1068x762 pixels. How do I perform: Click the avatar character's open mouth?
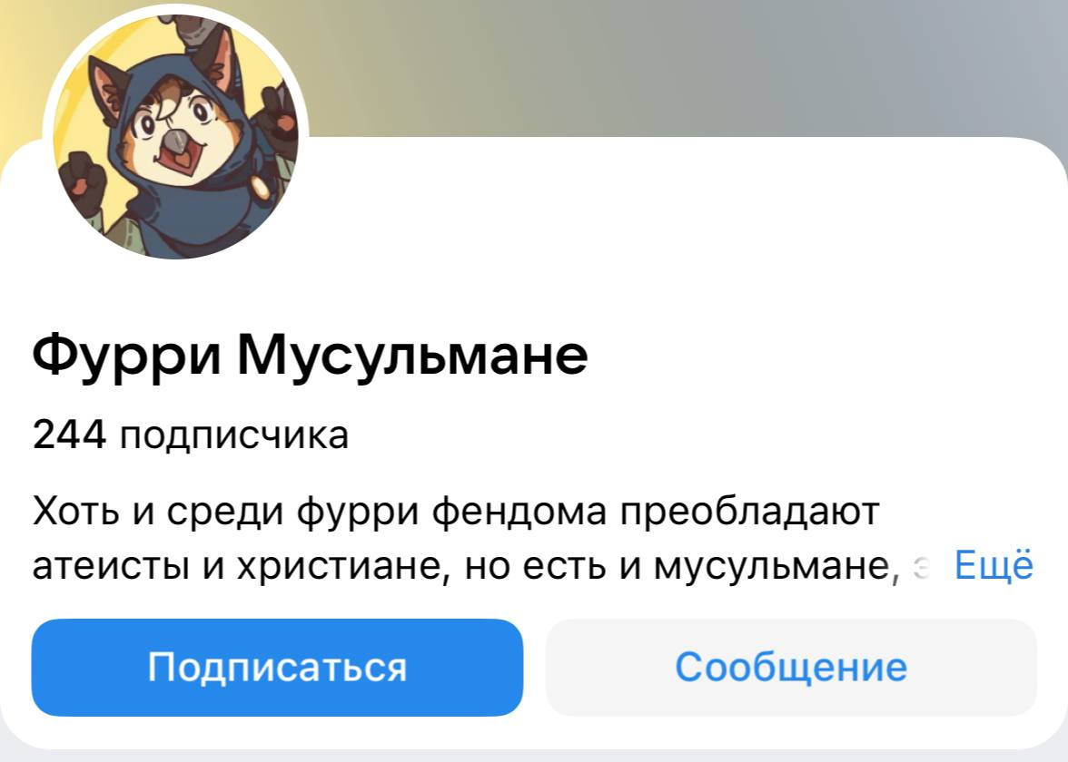(x=178, y=161)
